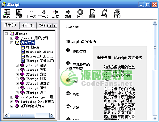This screenshot has height=122, width=159.
Task: Go to previous topic with 上一步
Action: pos(31,12)
